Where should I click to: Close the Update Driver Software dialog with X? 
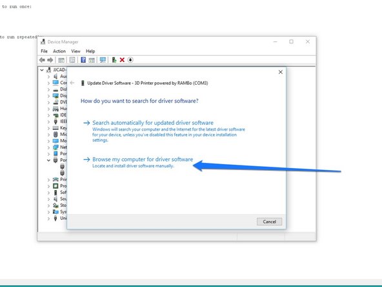pyautogui.click(x=281, y=72)
